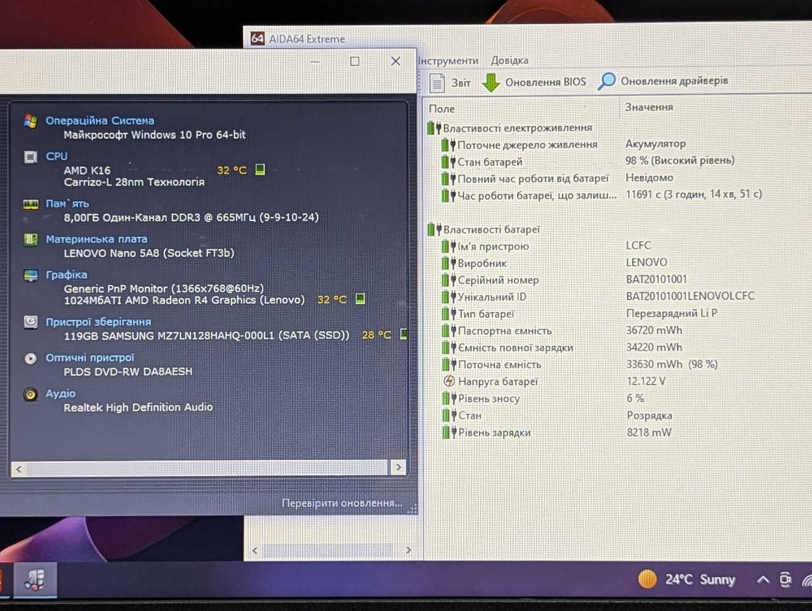
Task: Click the green CPU temperature chip icon
Action: [260, 169]
